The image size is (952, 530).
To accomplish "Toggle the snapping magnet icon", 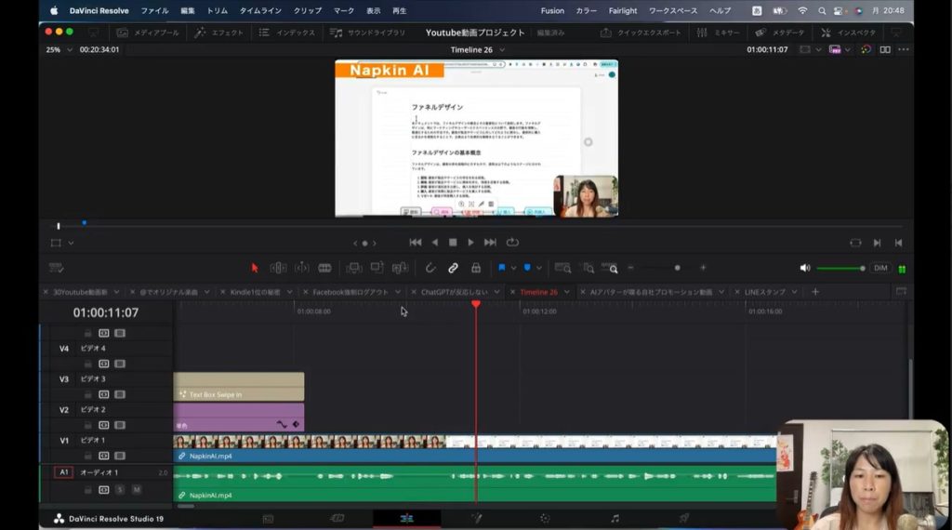I will point(430,268).
